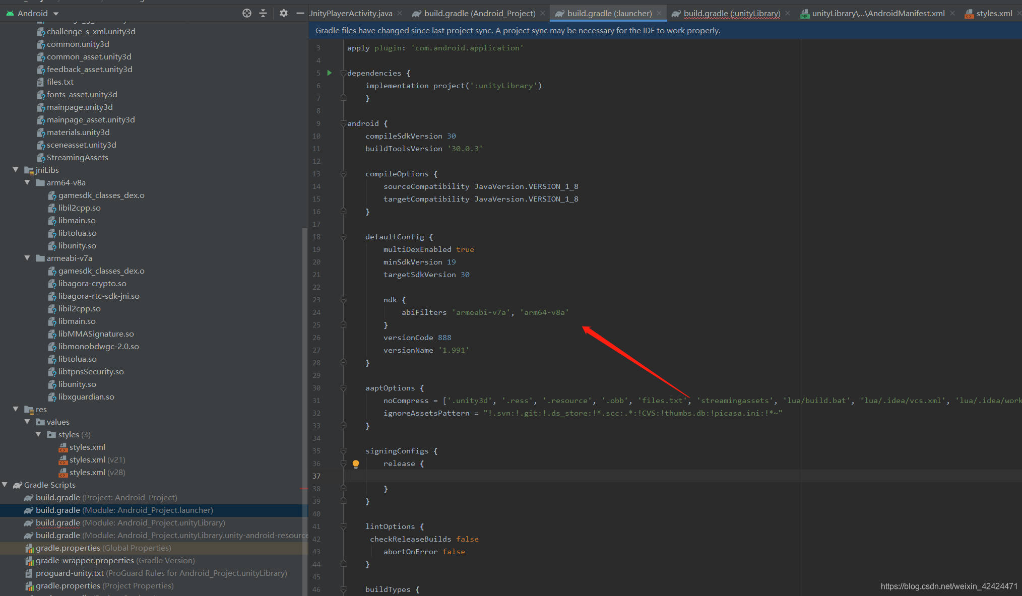Collapse the styles (3) group
Screen dimensions: 1022x596
(x=39, y=435)
